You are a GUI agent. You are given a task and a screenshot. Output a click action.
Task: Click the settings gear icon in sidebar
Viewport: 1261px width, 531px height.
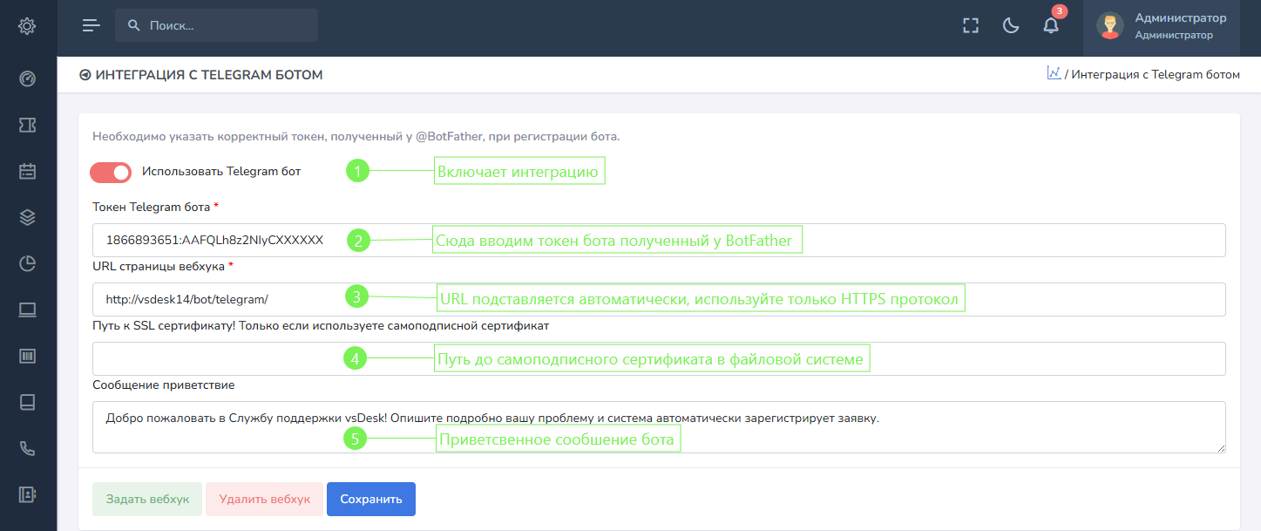(27, 26)
